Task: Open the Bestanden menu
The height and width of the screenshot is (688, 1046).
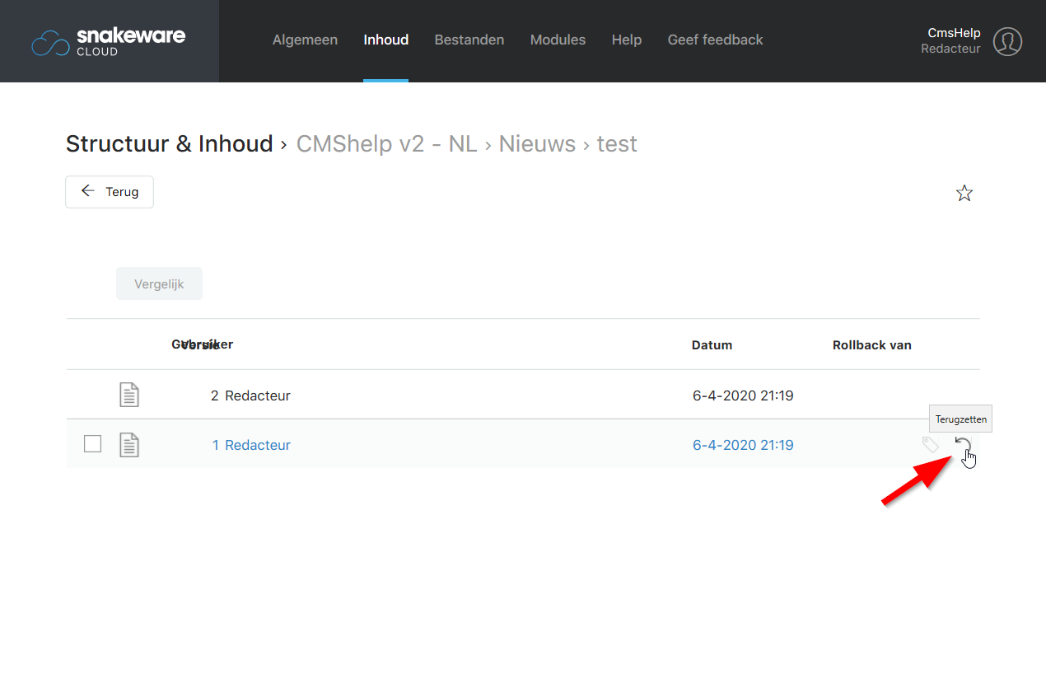Action: click(469, 40)
